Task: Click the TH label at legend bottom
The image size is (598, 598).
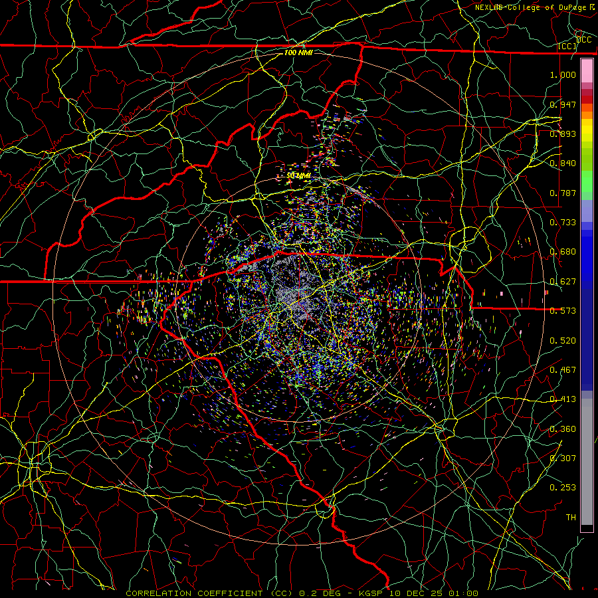Action: [571, 518]
